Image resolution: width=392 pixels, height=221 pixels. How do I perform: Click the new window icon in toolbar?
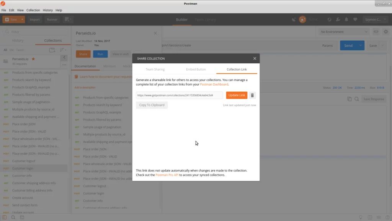click(68, 20)
